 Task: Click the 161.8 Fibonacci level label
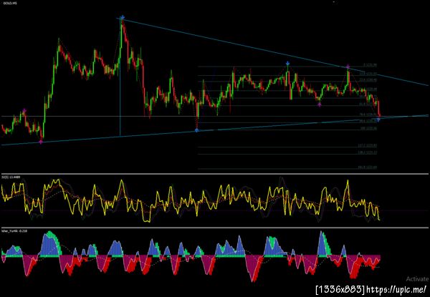tap(368, 167)
